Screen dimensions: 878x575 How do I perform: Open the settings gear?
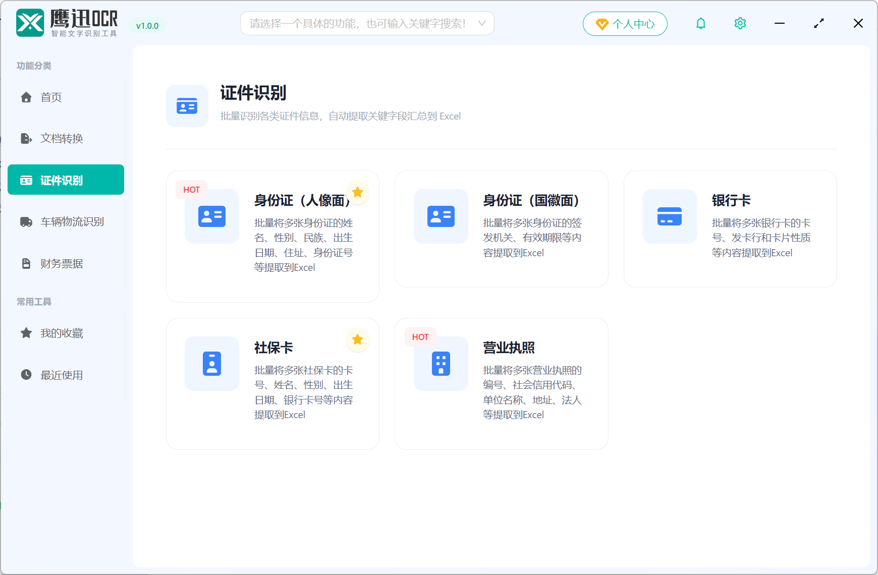point(740,23)
